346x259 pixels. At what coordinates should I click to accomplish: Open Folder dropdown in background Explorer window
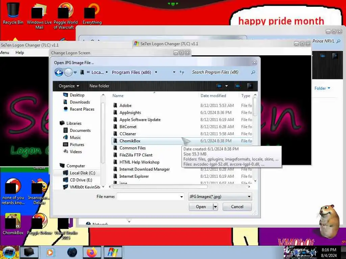pos(322,88)
